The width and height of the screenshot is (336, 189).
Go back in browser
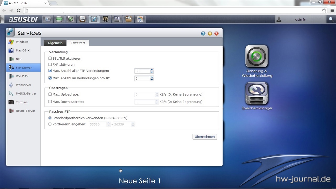[x=4, y=10]
